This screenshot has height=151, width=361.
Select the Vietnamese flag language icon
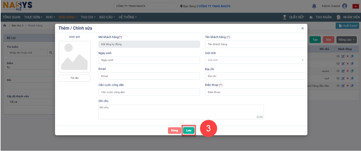pos(355,6)
